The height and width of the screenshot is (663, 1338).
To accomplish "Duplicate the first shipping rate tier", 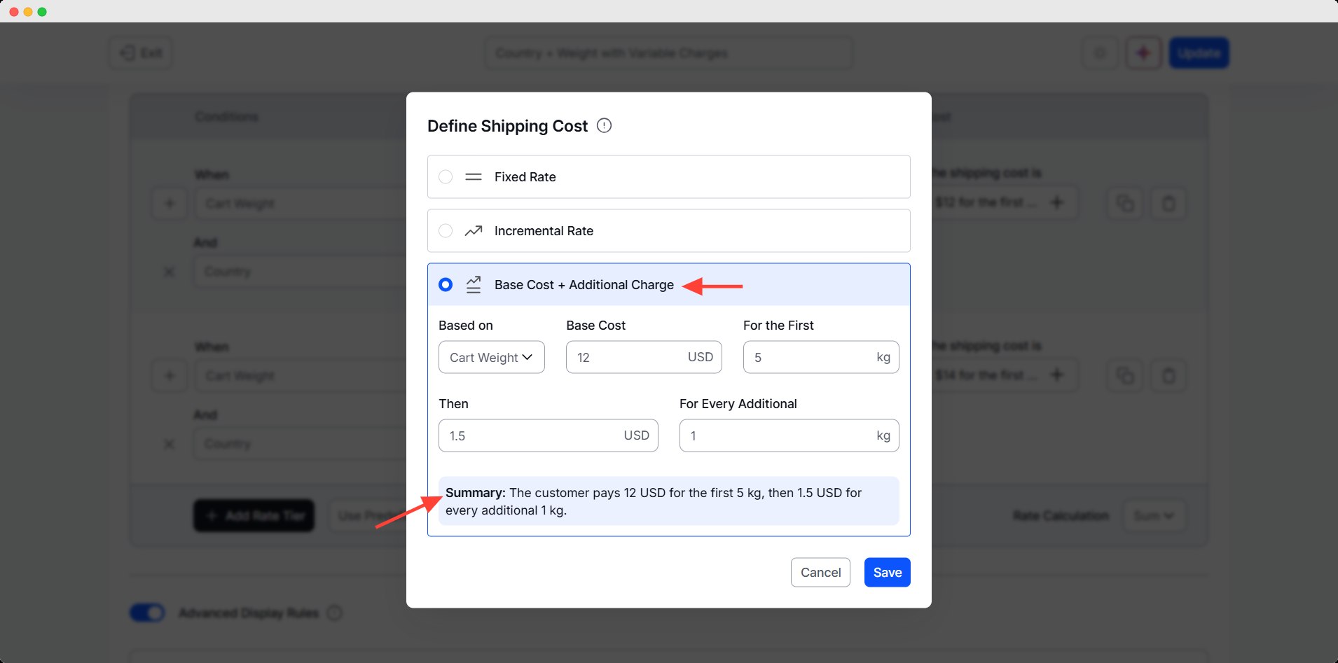I will [x=1125, y=202].
